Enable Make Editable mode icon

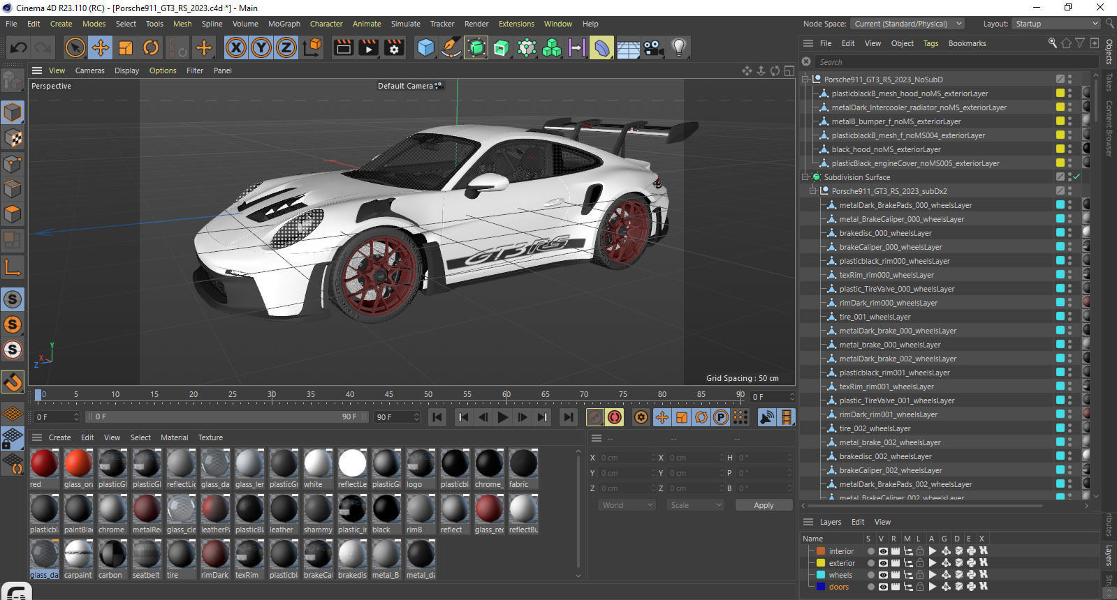(x=13, y=81)
